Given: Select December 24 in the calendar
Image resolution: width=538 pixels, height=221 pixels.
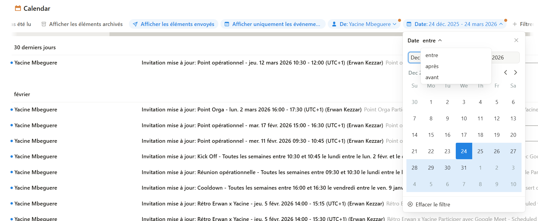Looking at the screenshot, I should (x=464, y=151).
